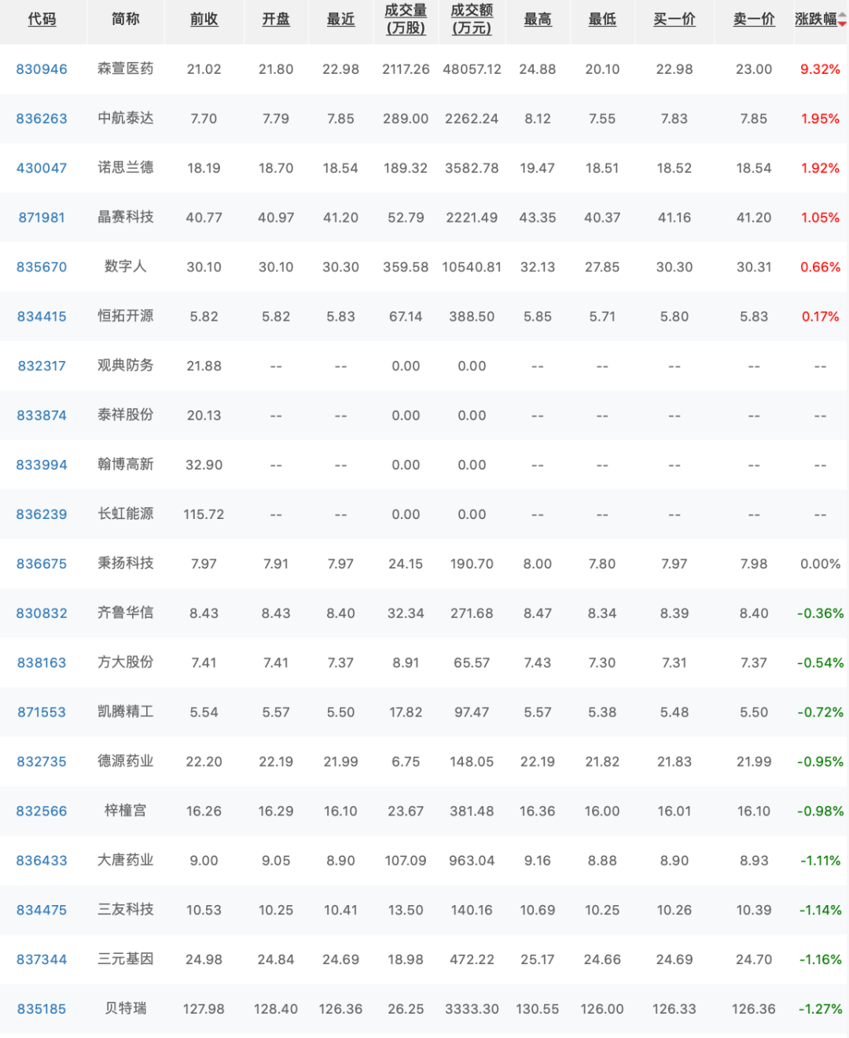Open stock code 430047
The height and width of the screenshot is (1038, 849).
coord(42,168)
